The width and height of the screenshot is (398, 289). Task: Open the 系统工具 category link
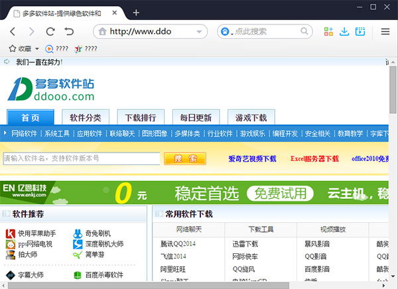click(57, 133)
